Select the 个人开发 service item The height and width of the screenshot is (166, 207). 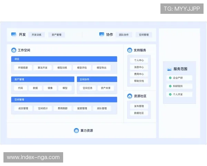pyautogui.click(x=179, y=94)
